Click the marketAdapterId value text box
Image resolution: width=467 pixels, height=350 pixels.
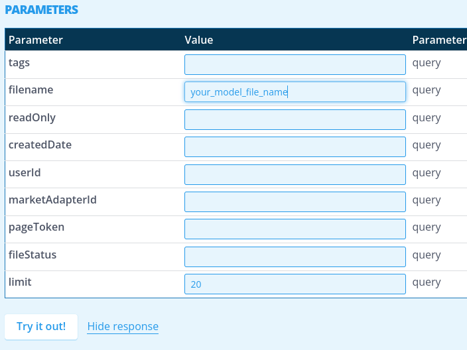click(x=295, y=202)
